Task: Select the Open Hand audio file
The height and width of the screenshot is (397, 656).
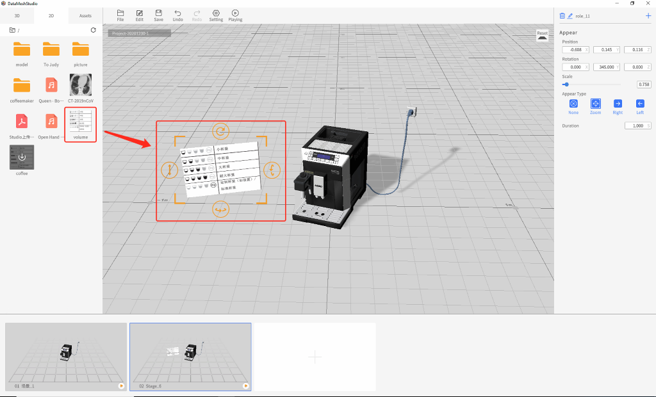Action: coord(51,126)
